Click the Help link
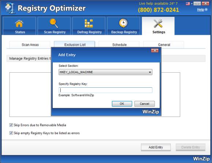Image resolution: width=212 pixels, height=163 pixels. (201, 10)
